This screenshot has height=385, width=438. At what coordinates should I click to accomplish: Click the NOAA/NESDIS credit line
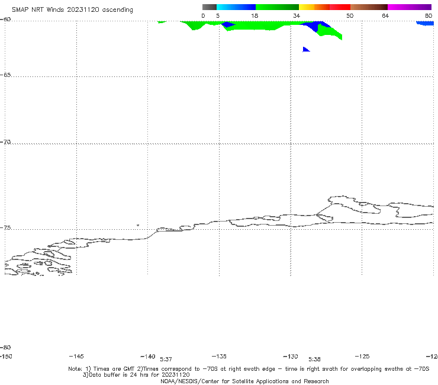244,381
